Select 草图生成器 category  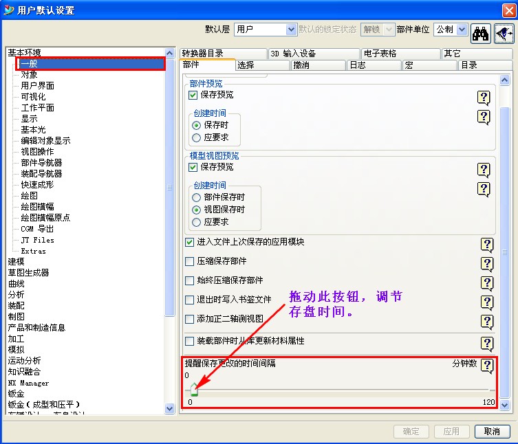pos(29,273)
